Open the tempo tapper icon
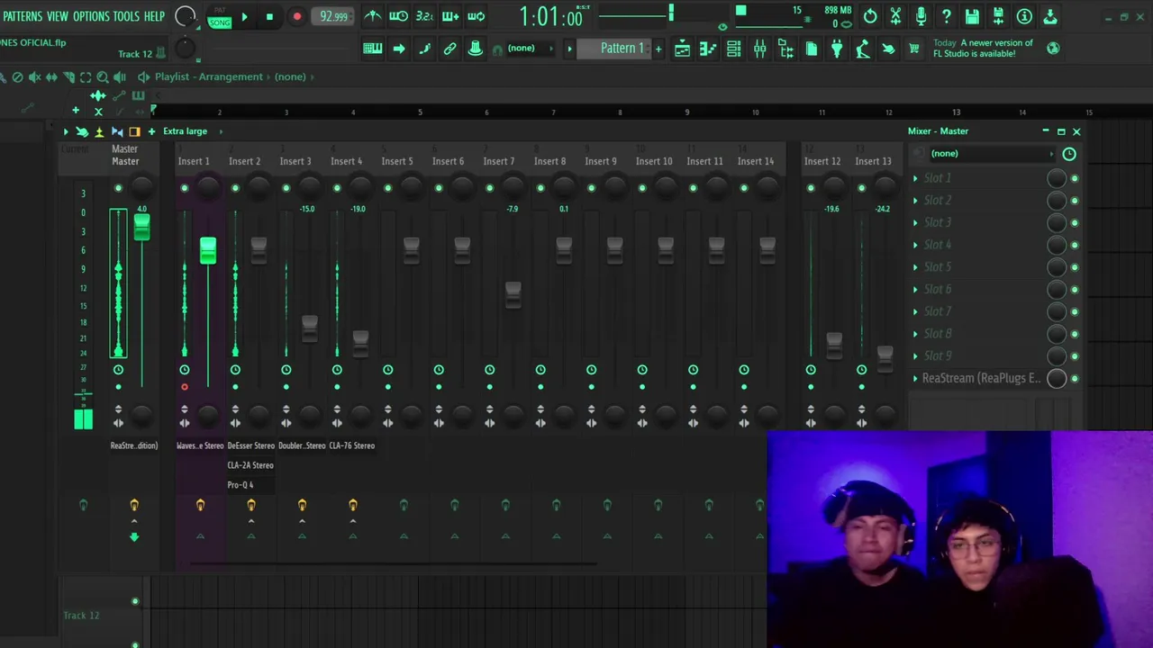Image resolution: width=1153 pixels, height=648 pixels. click(x=863, y=49)
